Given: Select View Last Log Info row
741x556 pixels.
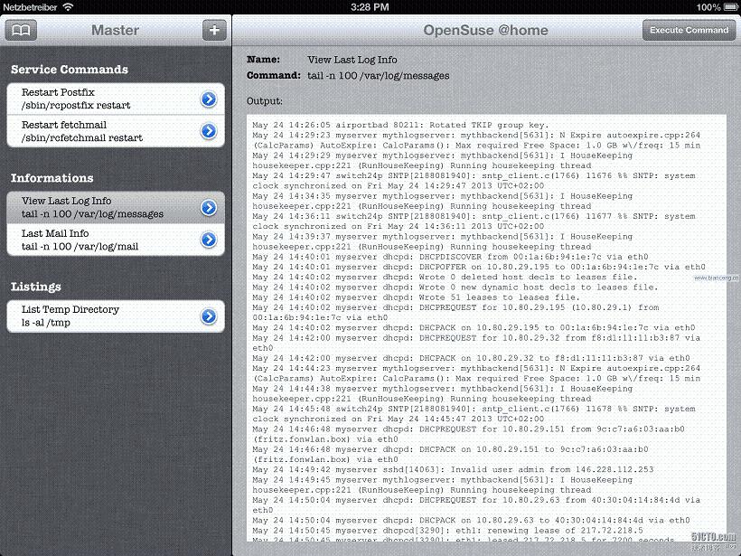Looking at the screenshot, I should coord(116,207).
